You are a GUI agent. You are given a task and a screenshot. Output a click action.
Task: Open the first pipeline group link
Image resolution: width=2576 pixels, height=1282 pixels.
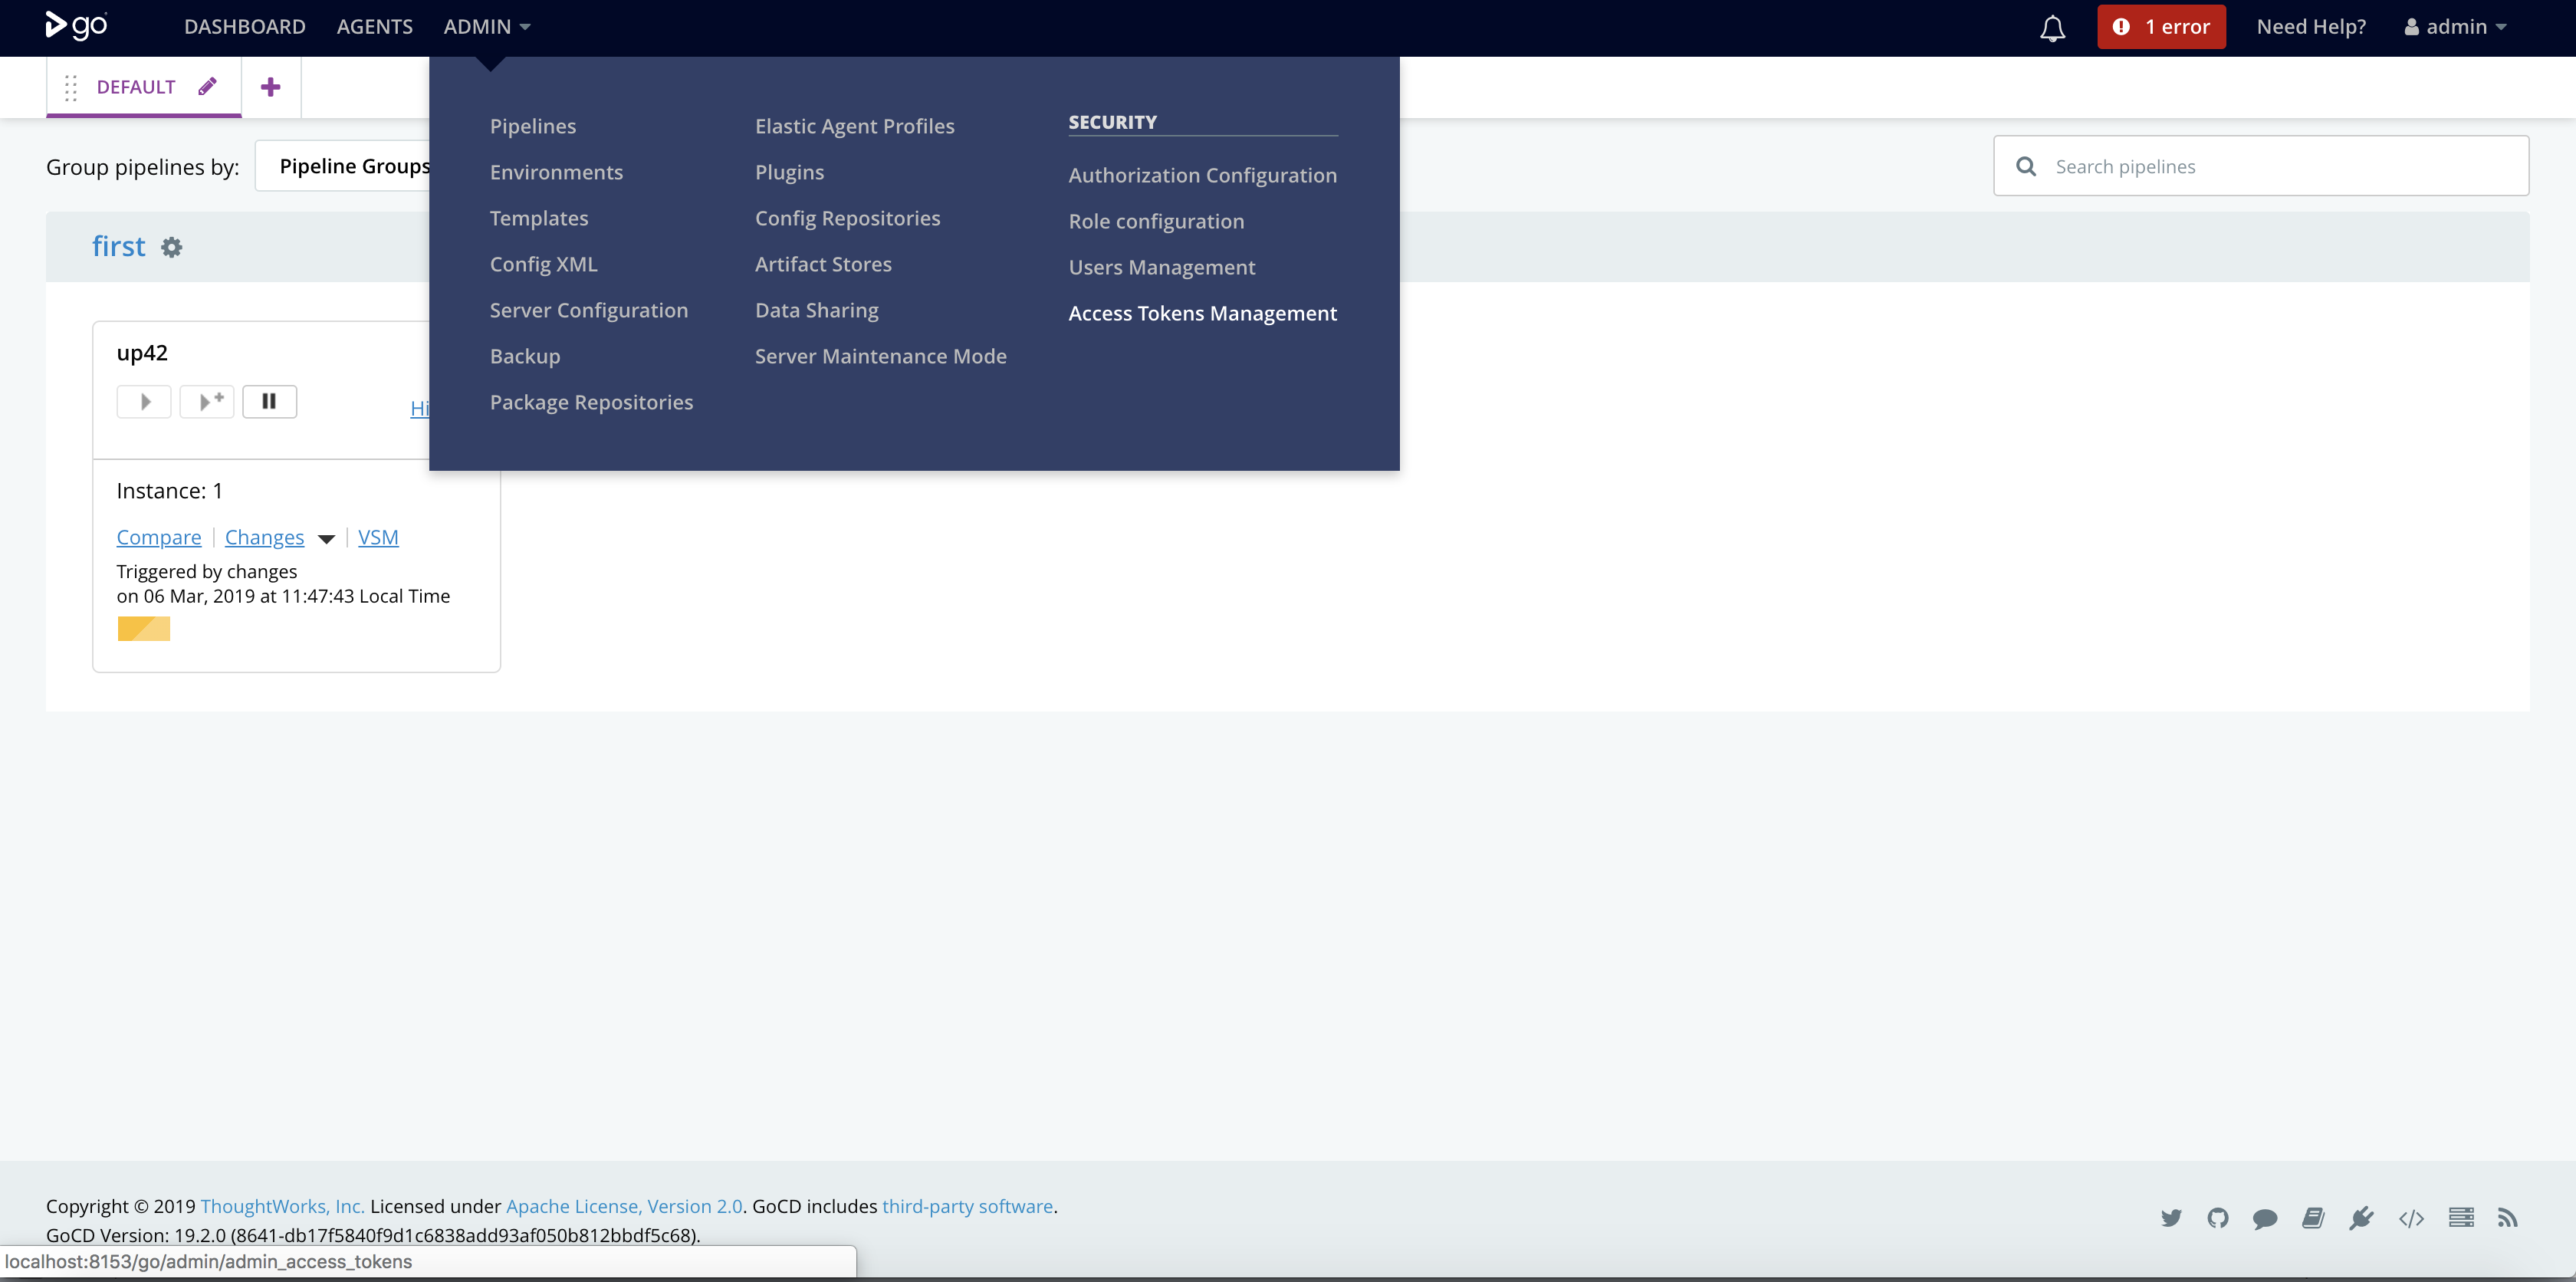tap(119, 246)
